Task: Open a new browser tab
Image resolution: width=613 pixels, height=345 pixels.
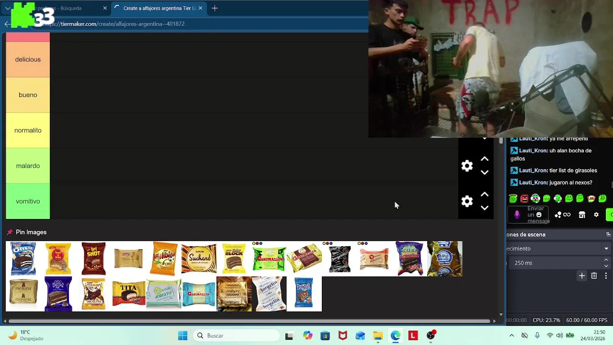Action: 215,8
